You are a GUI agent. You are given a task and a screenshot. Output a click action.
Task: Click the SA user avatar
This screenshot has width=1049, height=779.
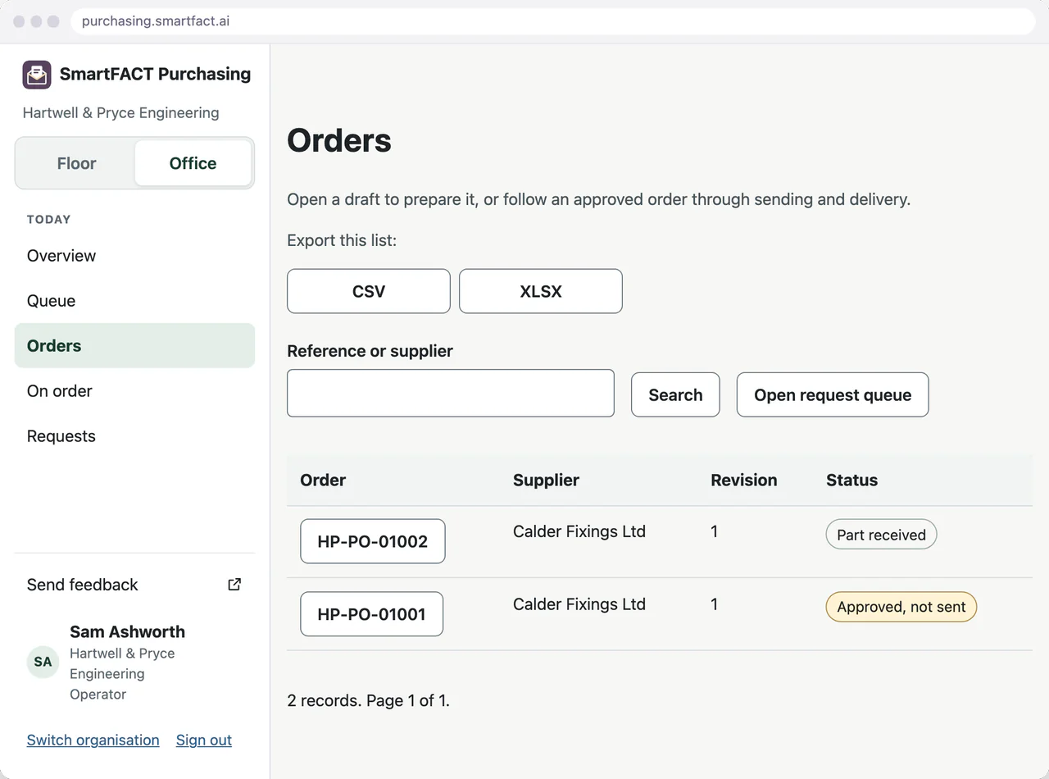(43, 662)
